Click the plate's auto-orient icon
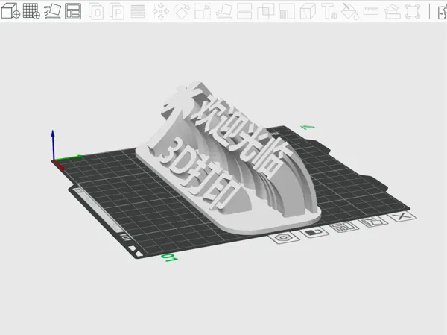Viewport: 447px width, 335px height. [373, 222]
